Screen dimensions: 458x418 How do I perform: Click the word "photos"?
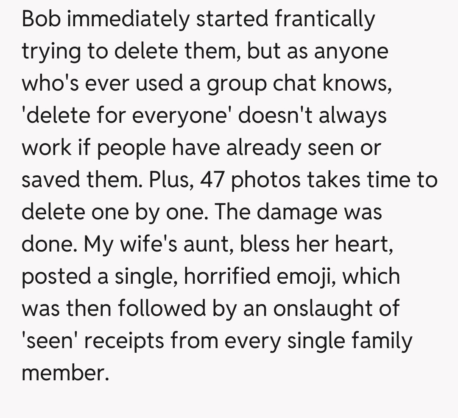266,180
